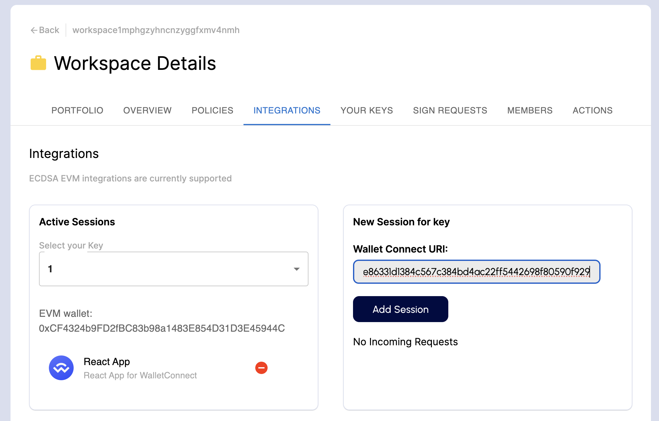This screenshot has width=659, height=421.
Task: Toggle the POLICIES workspace tab
Action: 212,110
